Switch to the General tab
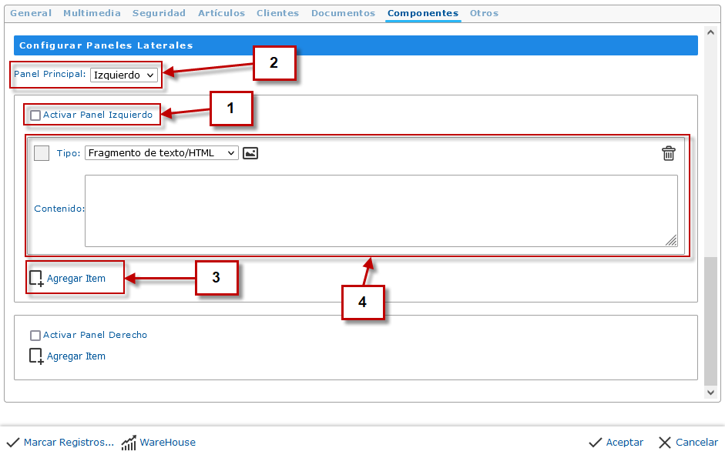This screenshot has width=725, height=458. 31,13
